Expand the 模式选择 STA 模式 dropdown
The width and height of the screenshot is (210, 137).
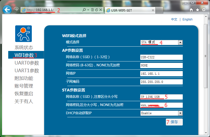pos(180,43)
